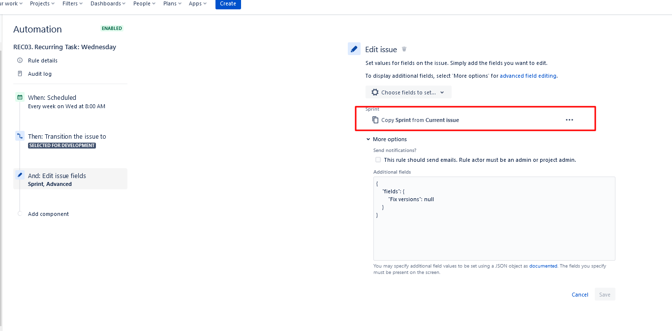Open the Dashboards menu
672x331 pixels.
click(x=108, y=3)
